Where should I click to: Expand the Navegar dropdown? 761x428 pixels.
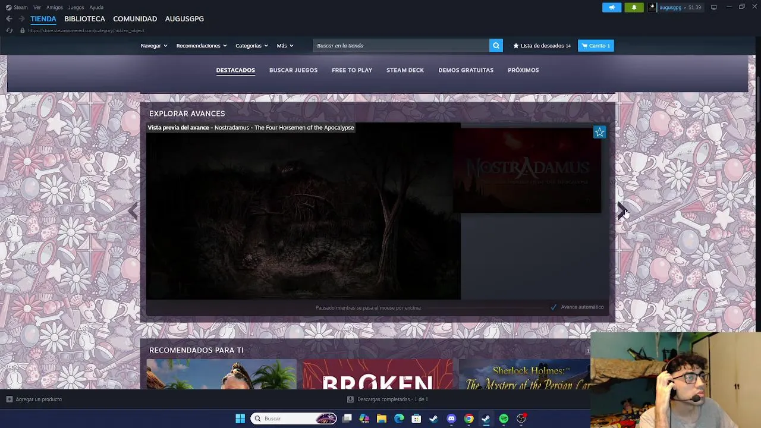(x=154, y=46)
